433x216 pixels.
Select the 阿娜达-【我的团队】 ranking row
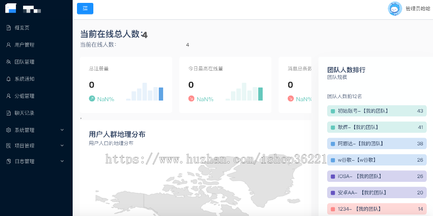tap(377, 143)
